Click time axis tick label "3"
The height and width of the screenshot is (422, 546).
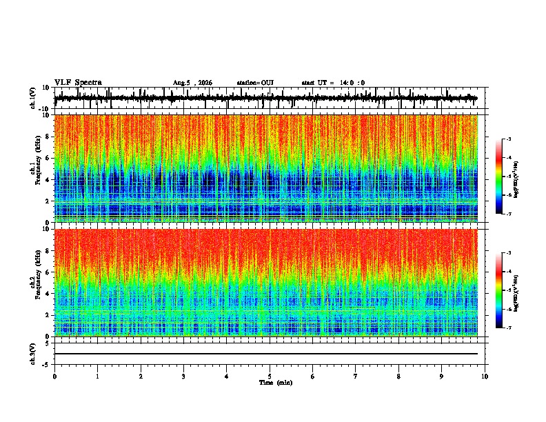(x=183, y=376)
